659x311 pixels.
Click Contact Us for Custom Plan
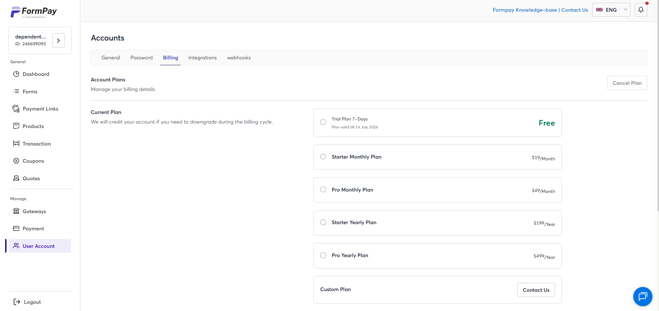[536, 290]
